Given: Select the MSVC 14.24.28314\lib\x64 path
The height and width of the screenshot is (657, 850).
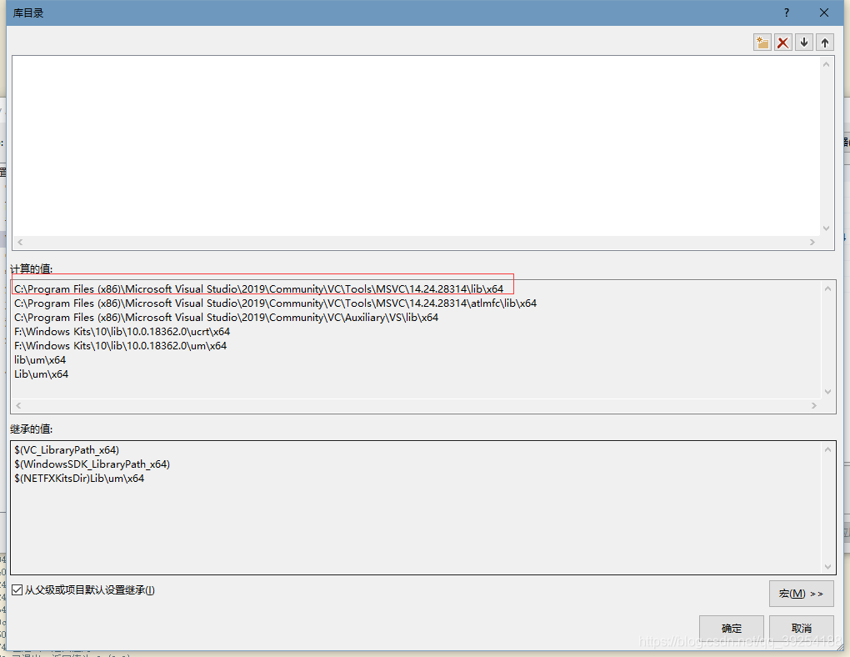Looking at the screenshot, I should pos(258,288).
